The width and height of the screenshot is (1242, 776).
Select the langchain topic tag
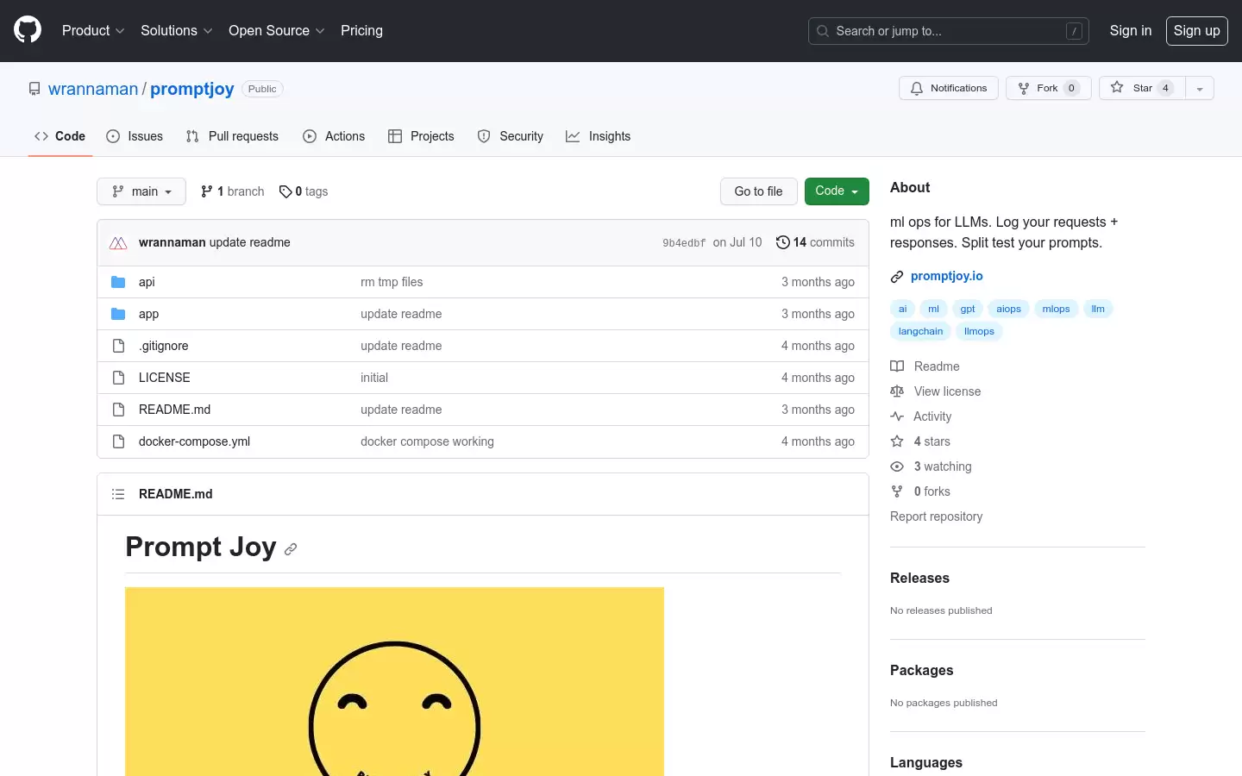pyautogui.click(x=920, y=331)
